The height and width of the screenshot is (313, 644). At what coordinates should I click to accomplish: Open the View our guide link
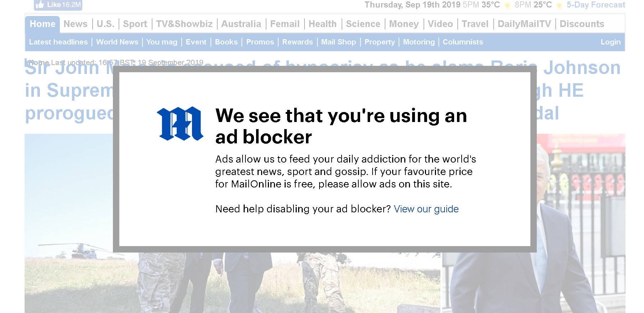(x=426, y=209)
